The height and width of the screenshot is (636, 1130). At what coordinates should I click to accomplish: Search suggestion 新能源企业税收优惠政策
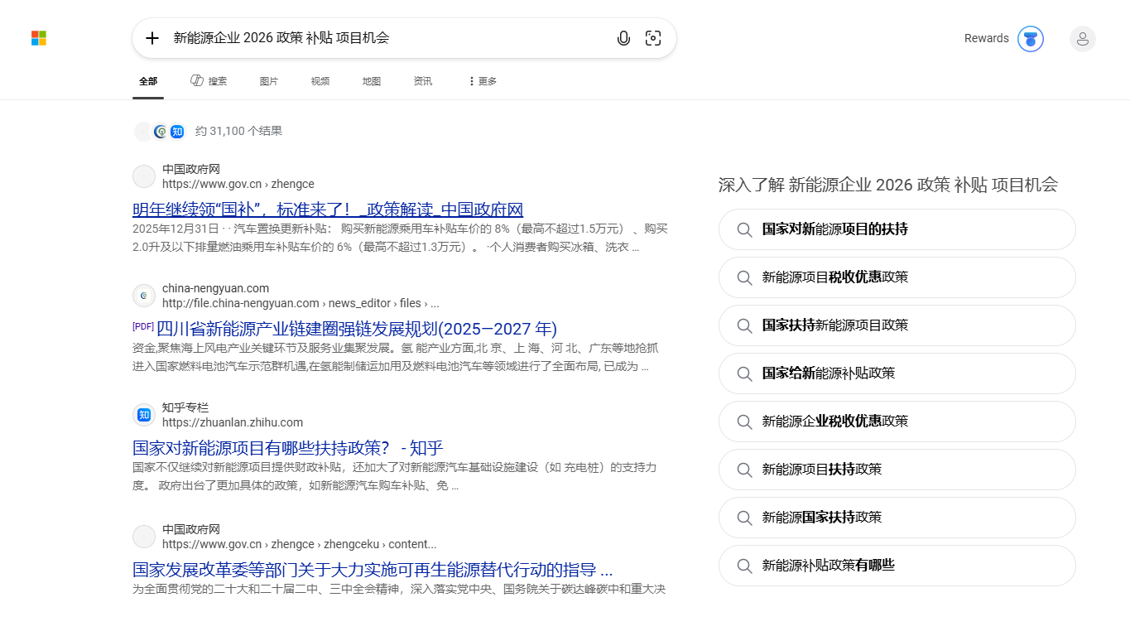[897, 422]
